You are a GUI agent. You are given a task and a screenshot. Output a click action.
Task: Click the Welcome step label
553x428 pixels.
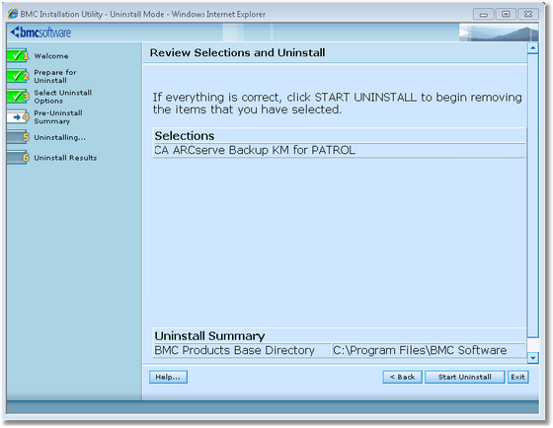click(x=51, y=56)
